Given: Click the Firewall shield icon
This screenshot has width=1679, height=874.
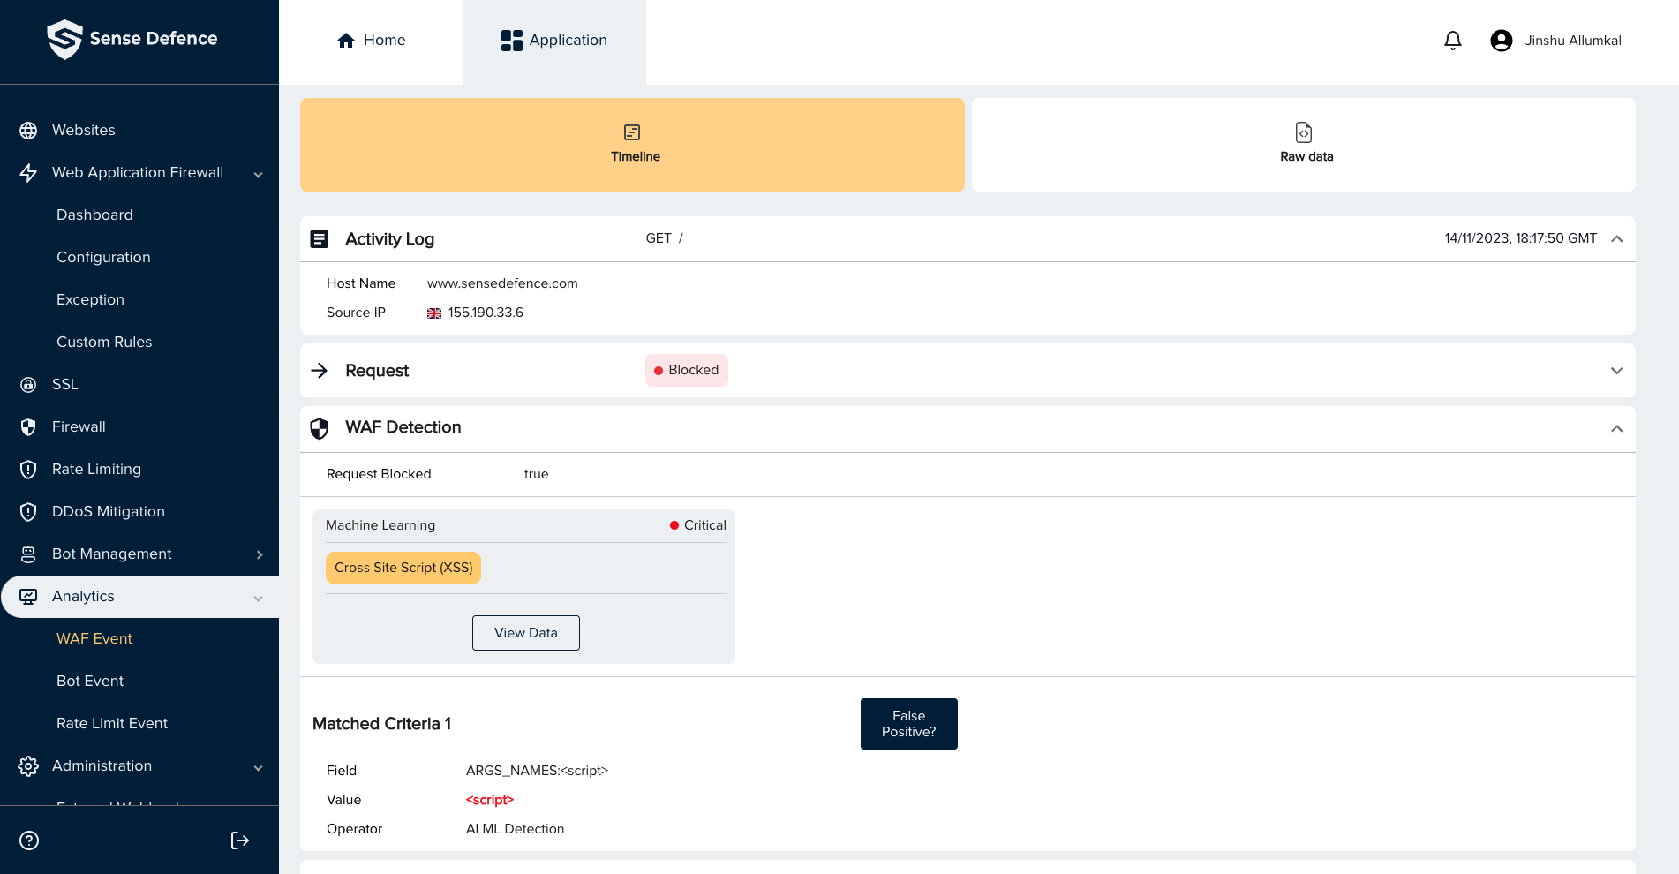Looking at the screenshot, I should pyautogui.click(x=26, y=426).
